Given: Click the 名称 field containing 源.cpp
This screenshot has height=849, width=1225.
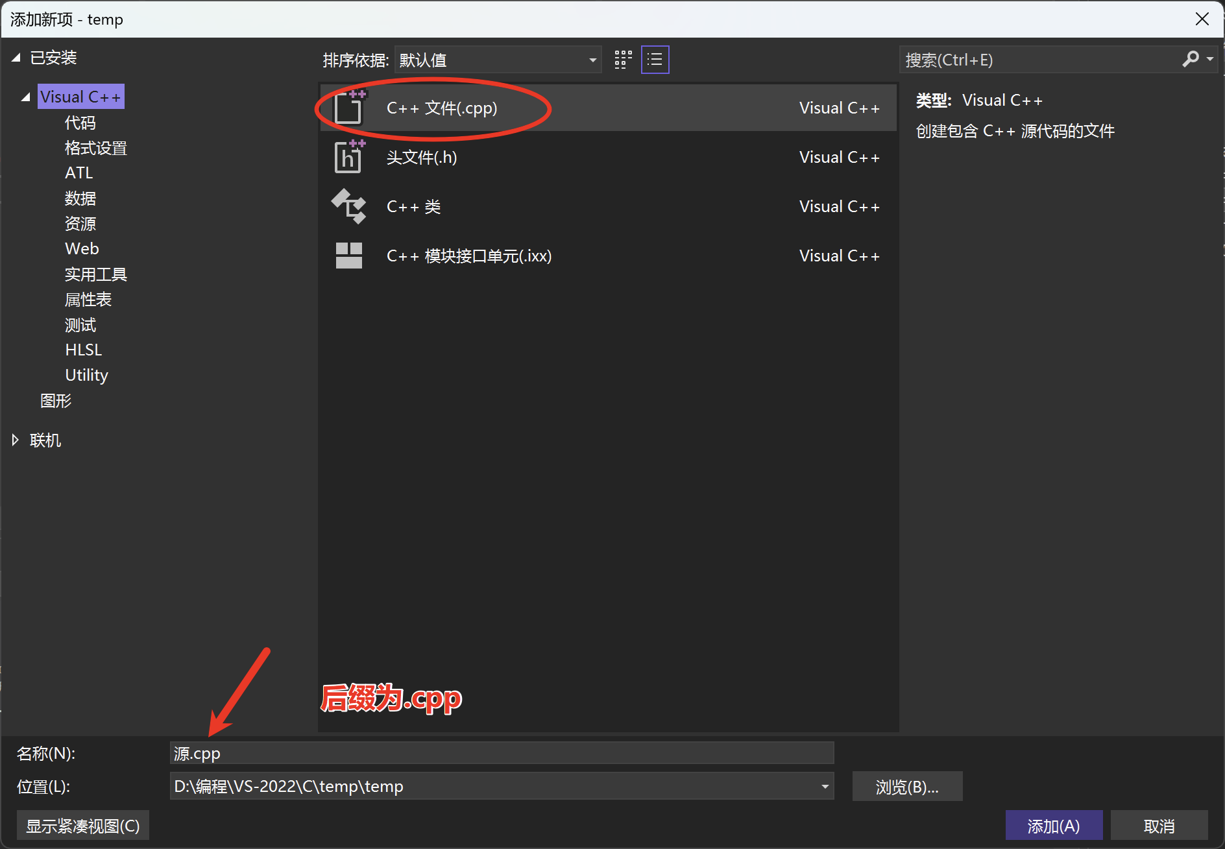Looking at the screenshot, I should 502,753.
